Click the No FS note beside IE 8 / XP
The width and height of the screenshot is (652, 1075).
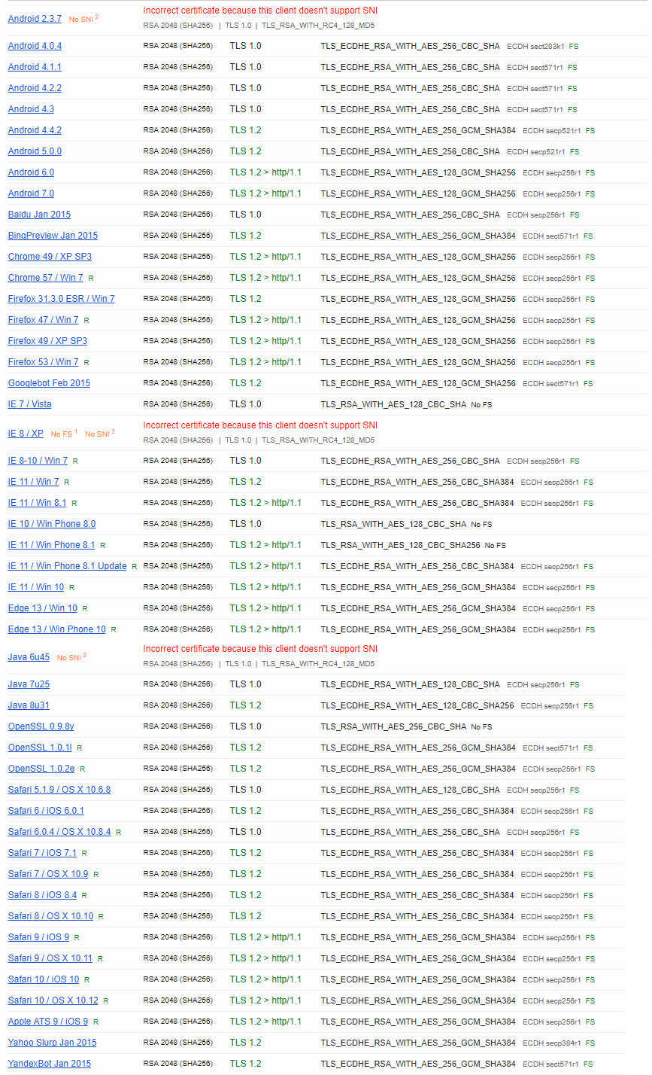click(x=65, y=434)
